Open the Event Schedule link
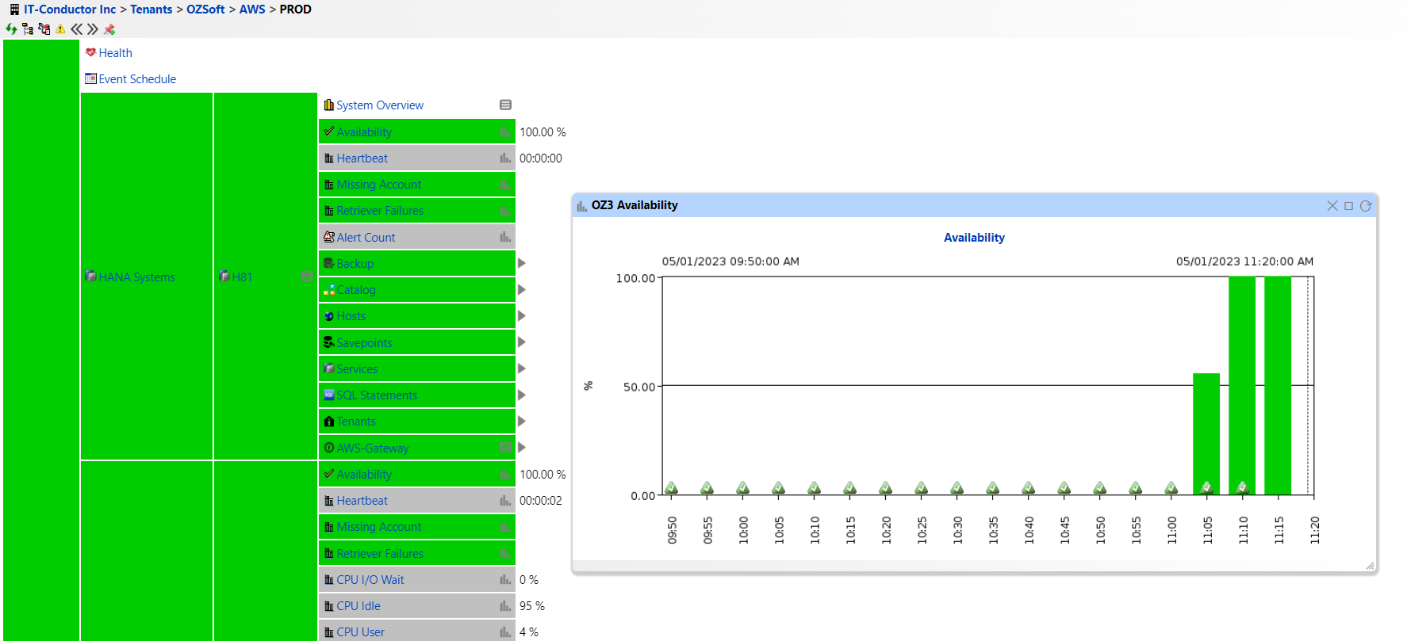Viewport: 1407px width, 641px height. [x=137, y=79]
